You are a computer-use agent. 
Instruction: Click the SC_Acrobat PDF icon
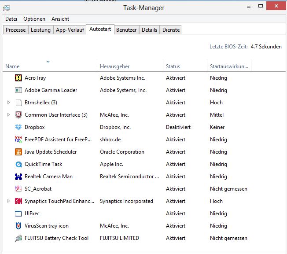point(18,189)
